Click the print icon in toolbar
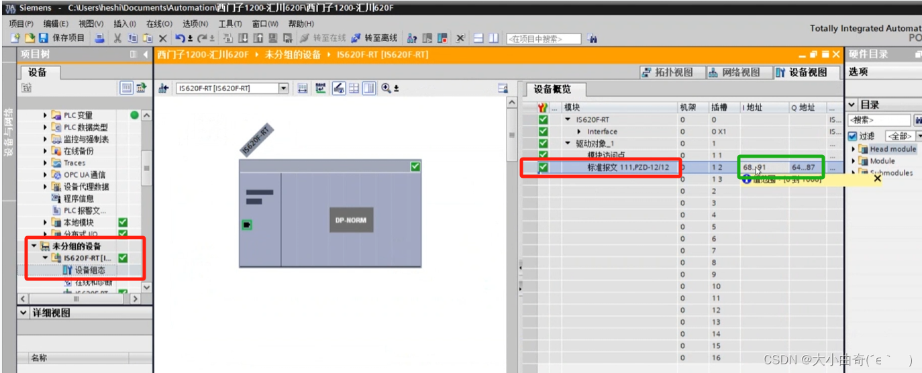Viewport: 922px width, 373px height. click(99, 38)
